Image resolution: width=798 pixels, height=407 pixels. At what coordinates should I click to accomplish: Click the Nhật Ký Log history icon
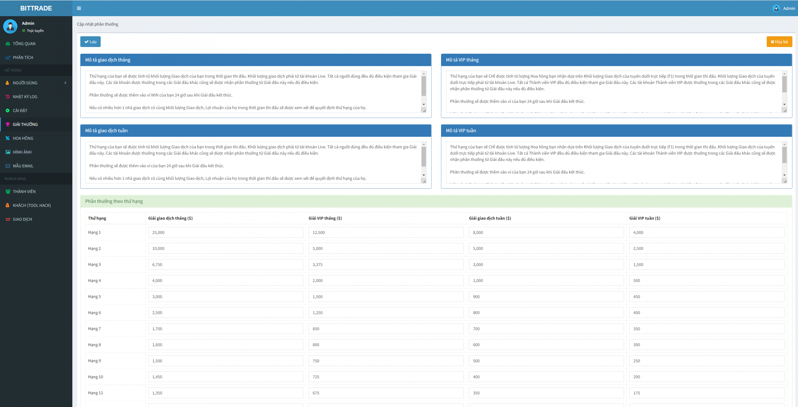pyautogui.click(x=8, y=97)
